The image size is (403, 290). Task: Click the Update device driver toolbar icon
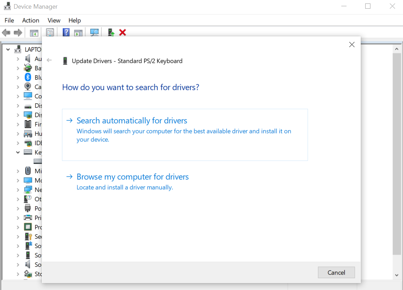[x=111, y=32]
